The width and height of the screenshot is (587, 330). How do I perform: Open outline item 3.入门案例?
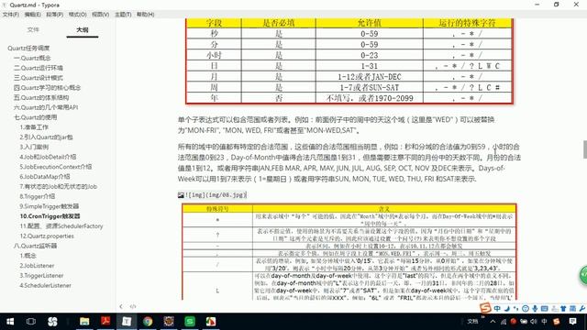coord(34,147)
